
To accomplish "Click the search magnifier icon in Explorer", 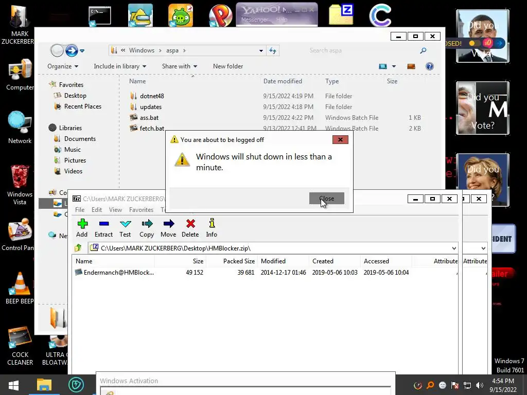I will pyautogui.click(x=423, y=50).
